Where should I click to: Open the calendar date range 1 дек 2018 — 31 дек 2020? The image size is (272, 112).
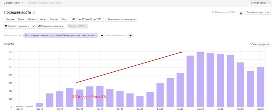pos(87,19)
